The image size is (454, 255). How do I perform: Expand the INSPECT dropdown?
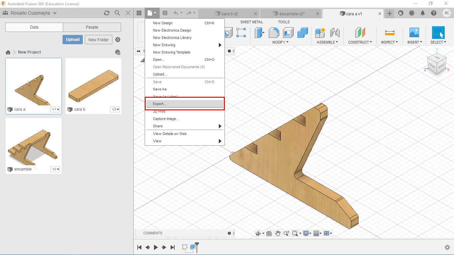(x=389, y=42)
